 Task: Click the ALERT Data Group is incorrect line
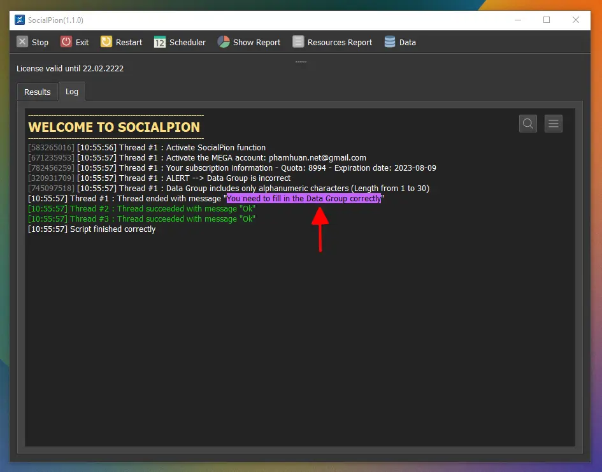click(x=159, y=178)
